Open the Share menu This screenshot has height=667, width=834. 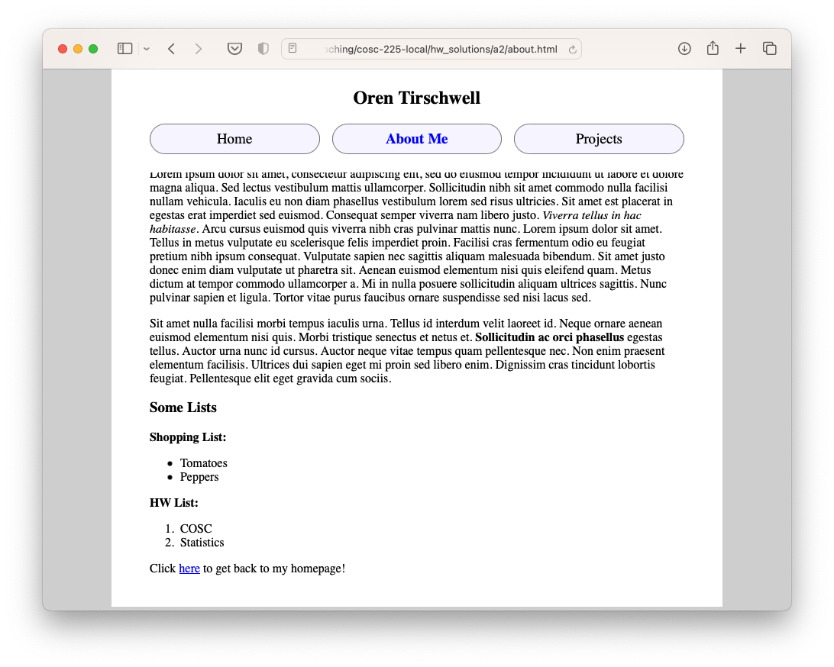point(713,48)
